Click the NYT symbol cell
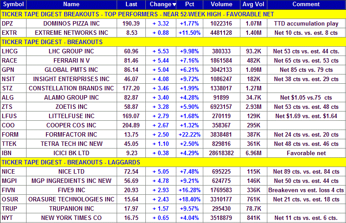The image size is (346, 223). pos(13,218)
